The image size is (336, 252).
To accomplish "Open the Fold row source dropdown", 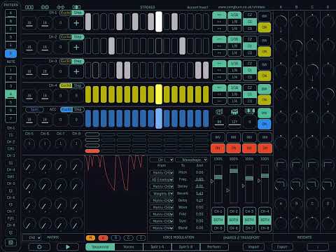I will (162, 214).
